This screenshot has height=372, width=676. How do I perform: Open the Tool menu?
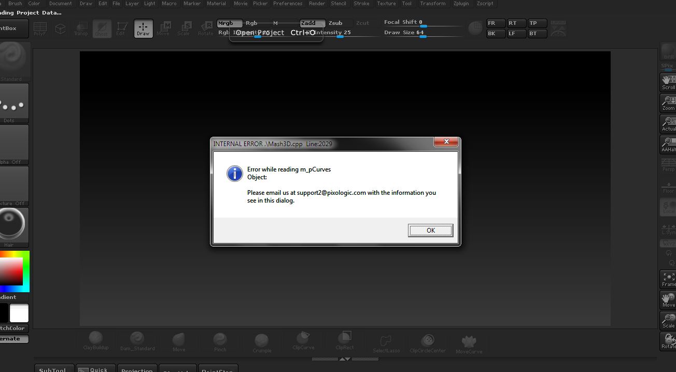[x=407, y=4]
